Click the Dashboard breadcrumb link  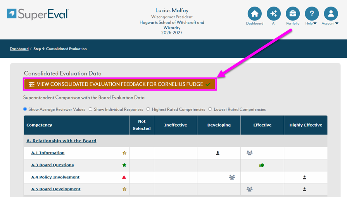click(x=19, y=49)
